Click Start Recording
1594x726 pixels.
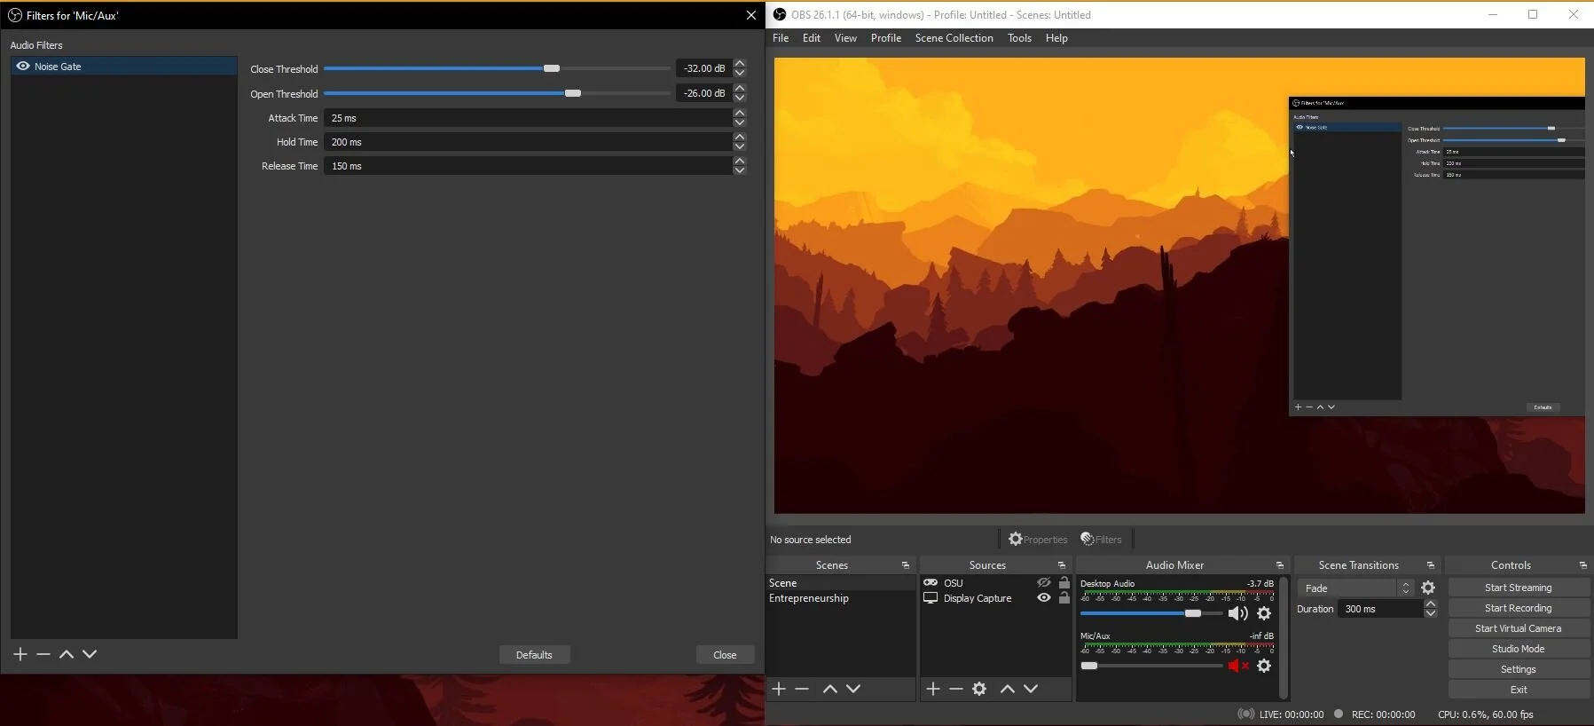[1519, 608]
